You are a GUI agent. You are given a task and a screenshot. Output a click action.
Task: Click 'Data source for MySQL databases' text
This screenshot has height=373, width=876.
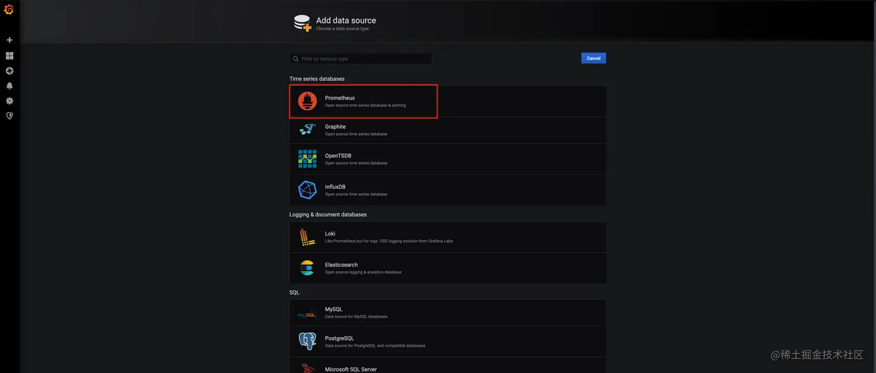coord(356,317)
